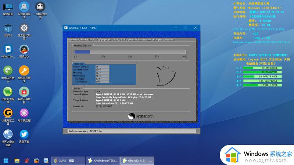
Task: Launch the 加载外置程序 desktop icon
Action: pos(8,95)
